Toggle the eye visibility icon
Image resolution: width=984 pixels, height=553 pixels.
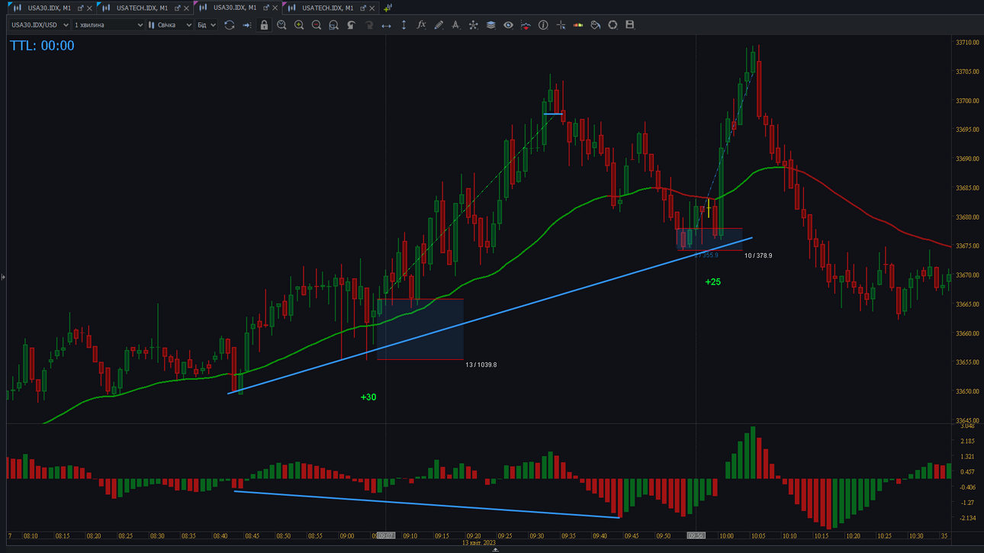click(x=508, y=25)
